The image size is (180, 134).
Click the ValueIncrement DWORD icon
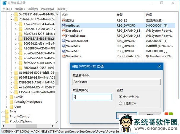(63, 41)
